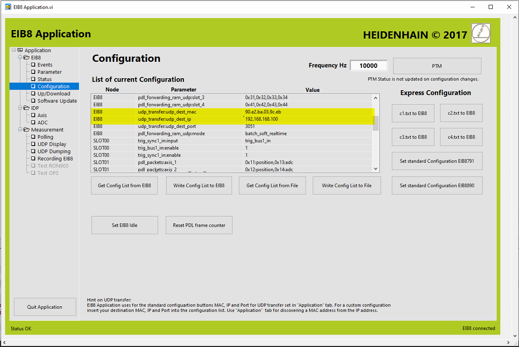Collapse the Measurement tree branch
The width and height of the screenshot is (519, 347).
pos(20,130)
